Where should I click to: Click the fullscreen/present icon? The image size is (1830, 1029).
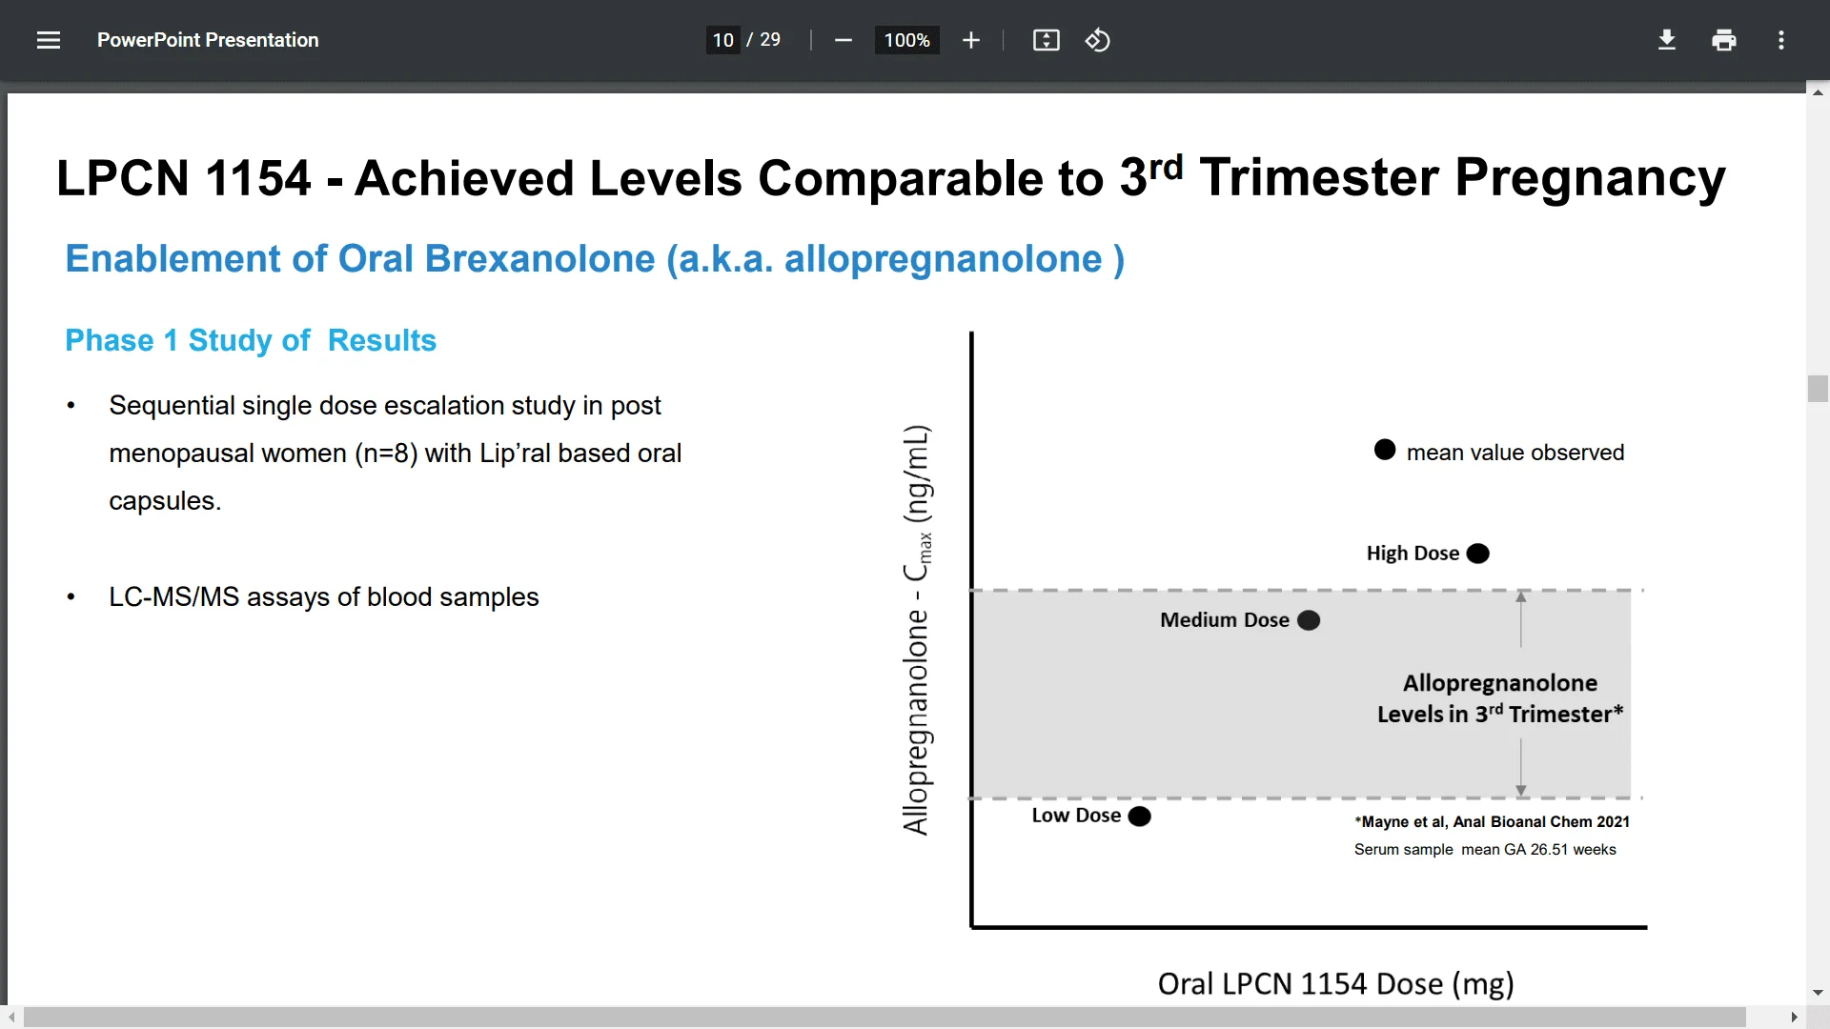pyautogui.click(x=1046, y=40)
